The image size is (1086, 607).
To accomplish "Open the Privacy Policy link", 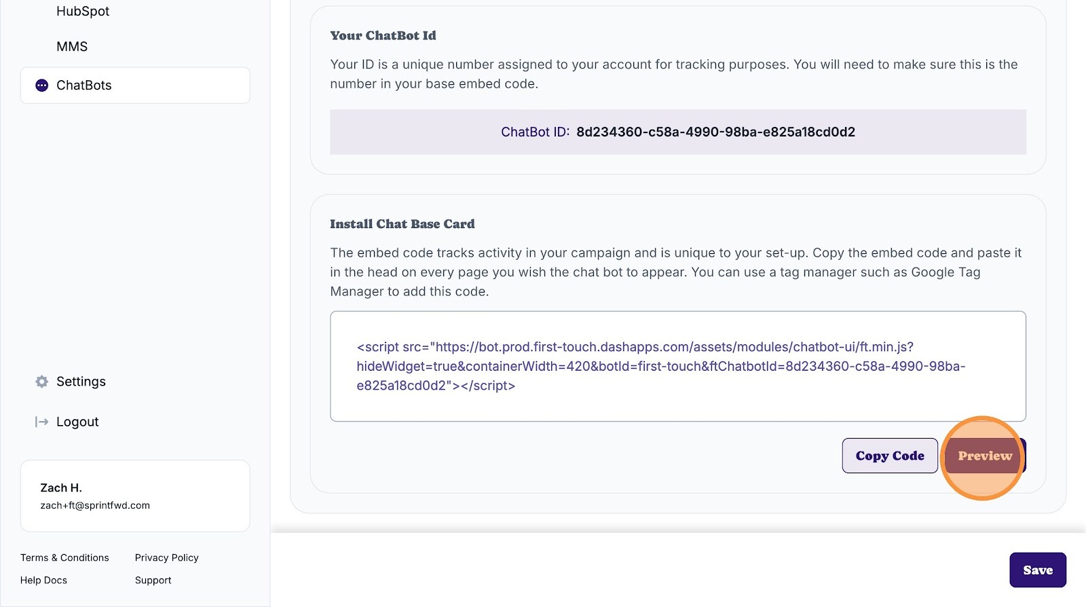I will click(x=167, y=557).
